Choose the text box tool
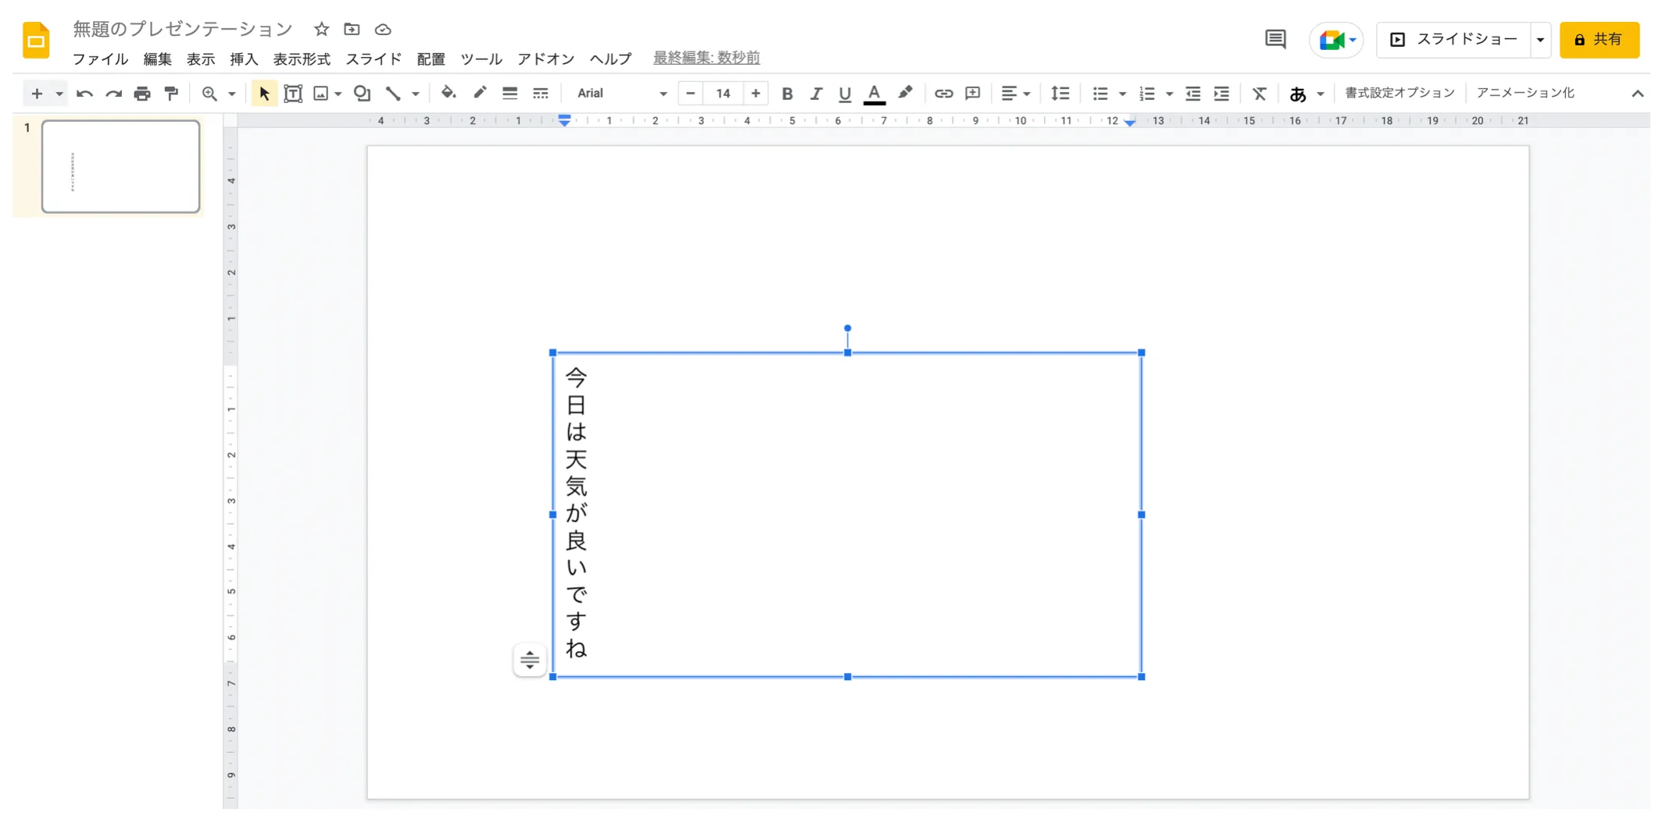This screenshot has width=1680, height=823. click(x=293, y=94)
